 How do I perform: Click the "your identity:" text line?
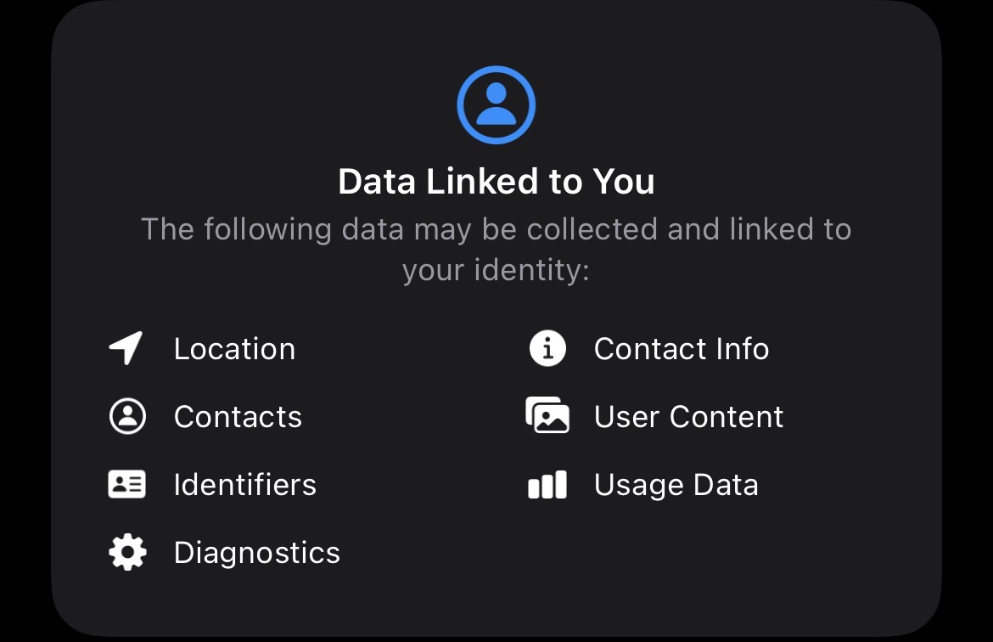tap(496, 270)
